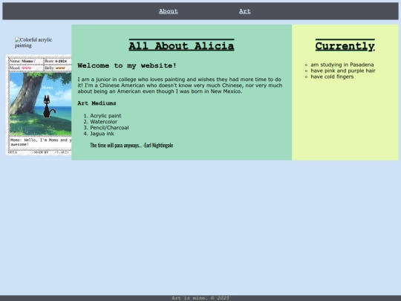Open the About link in the navigation bar

(169, 11)
